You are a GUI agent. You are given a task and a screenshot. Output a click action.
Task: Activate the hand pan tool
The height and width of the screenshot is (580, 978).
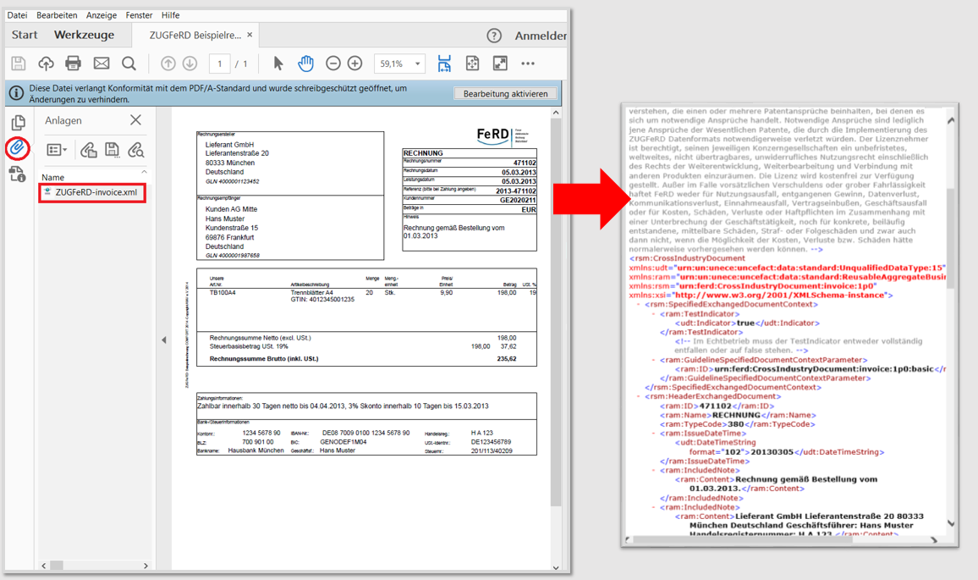pyautogui.click(x=305, y=63)
